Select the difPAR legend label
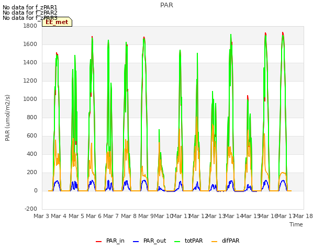This screenshot has height=251, width=335. click(x=230, y=241)
